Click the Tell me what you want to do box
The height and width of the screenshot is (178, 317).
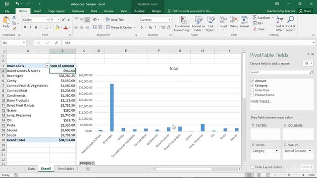pyautogui.click(x=190, y=11)
